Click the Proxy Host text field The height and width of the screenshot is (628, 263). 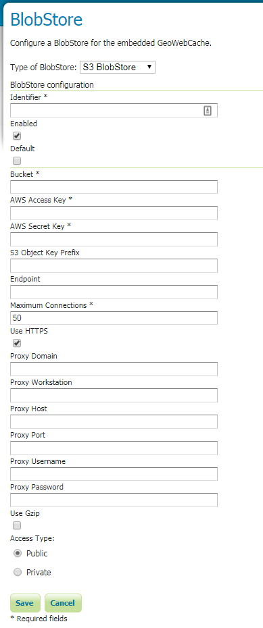(114, 422)
